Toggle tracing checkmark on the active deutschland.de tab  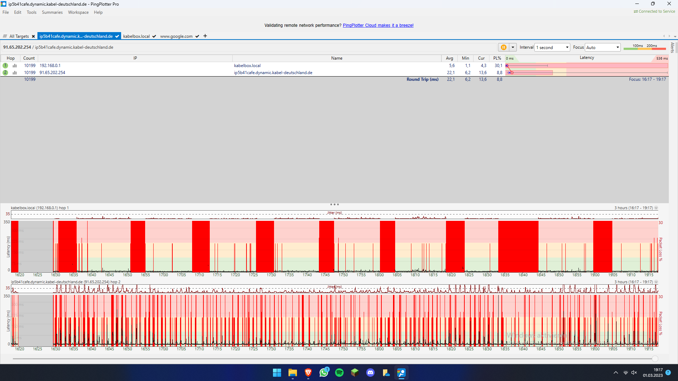pyautogui.click(x=117, y=36)
